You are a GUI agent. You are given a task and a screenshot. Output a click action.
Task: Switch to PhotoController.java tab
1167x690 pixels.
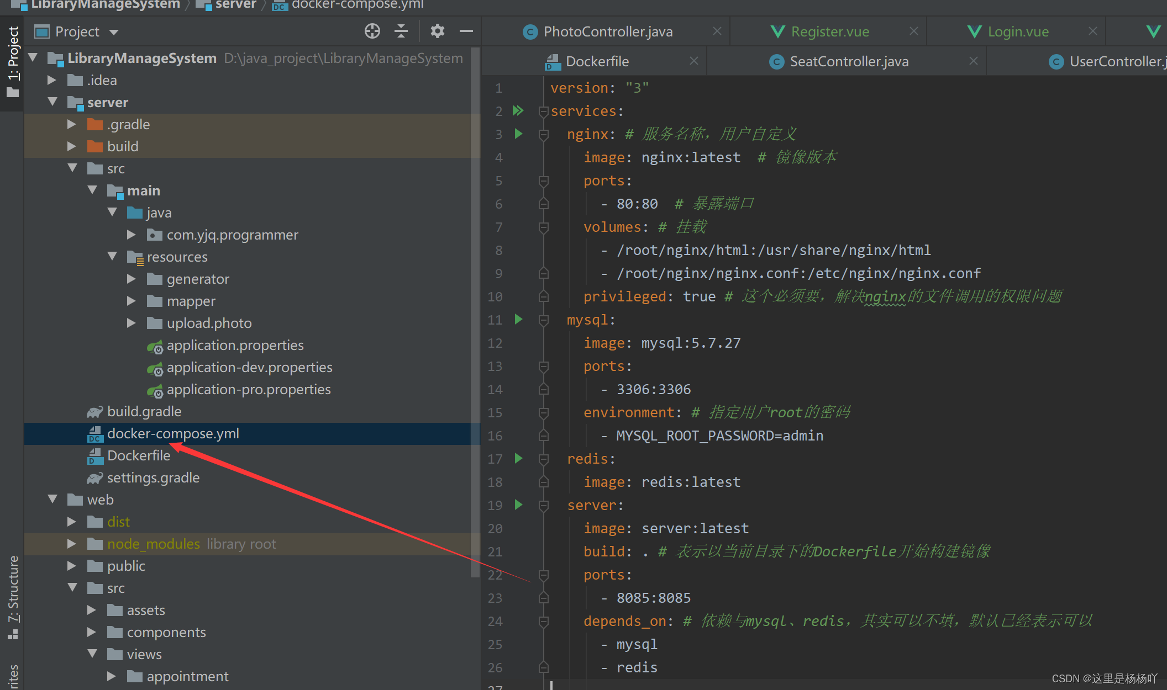(x=607, y=32)
